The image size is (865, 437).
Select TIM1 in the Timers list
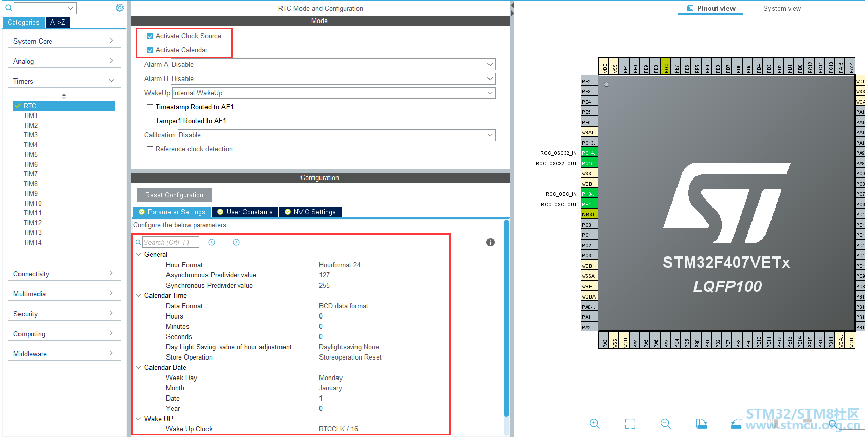(31, 115)
